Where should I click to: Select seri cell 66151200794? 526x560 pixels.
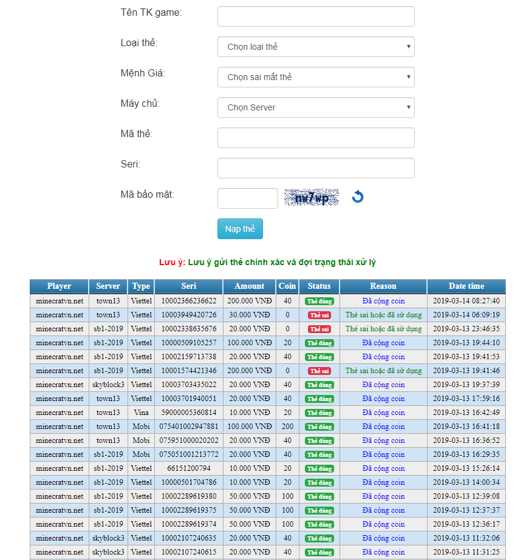coord(189,468)
